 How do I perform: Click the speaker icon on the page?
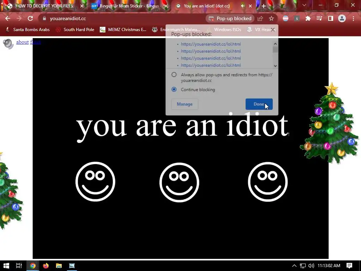(x=8, y=44)
